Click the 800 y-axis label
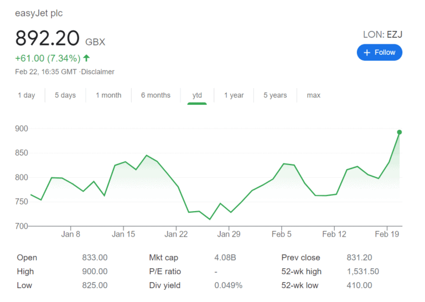 pyautogui.click(x=22, y=177)
